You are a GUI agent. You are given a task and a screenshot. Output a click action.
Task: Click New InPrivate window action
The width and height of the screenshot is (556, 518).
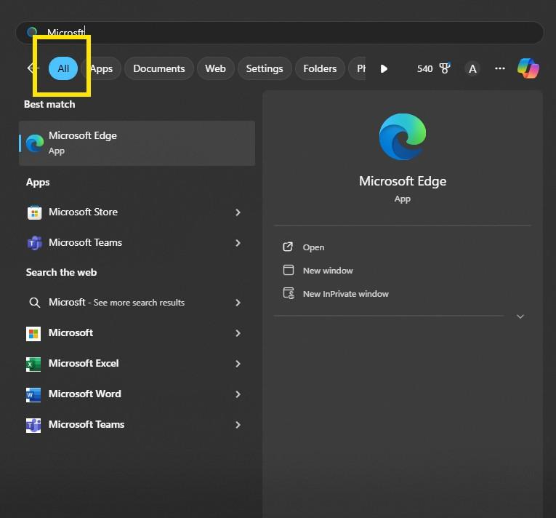point(346,294)
